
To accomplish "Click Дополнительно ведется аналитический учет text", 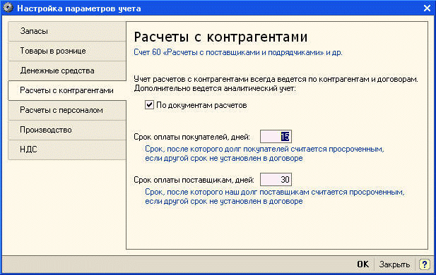I will pyautogui.click(x=215, y=89).
